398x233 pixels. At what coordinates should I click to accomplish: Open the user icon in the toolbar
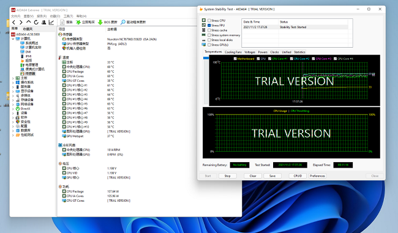(x=43, y=22)
